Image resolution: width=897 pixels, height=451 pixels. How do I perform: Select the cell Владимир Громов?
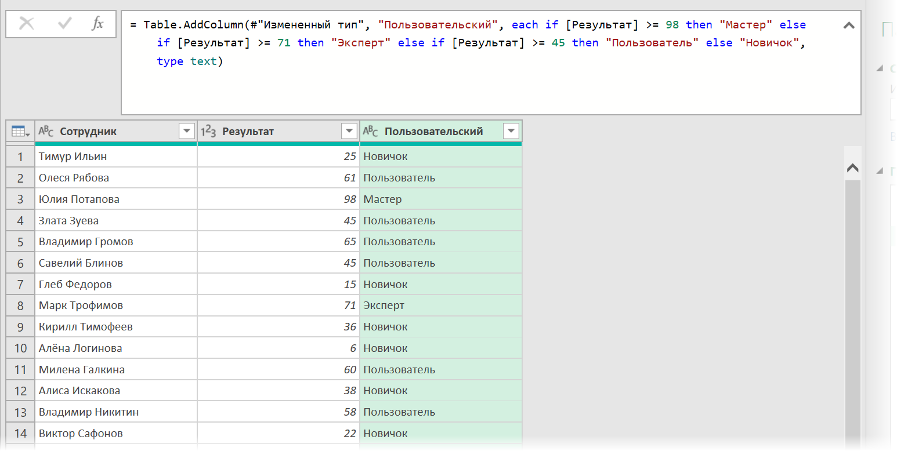click(x=116, y=242)
